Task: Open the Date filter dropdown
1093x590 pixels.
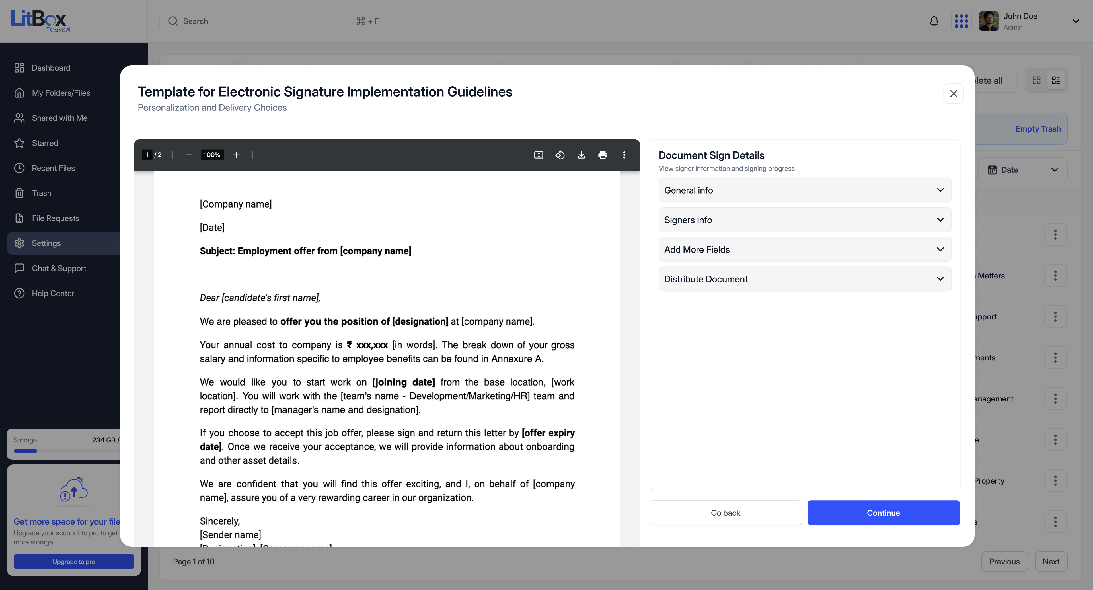Action: pos(1023,170)
